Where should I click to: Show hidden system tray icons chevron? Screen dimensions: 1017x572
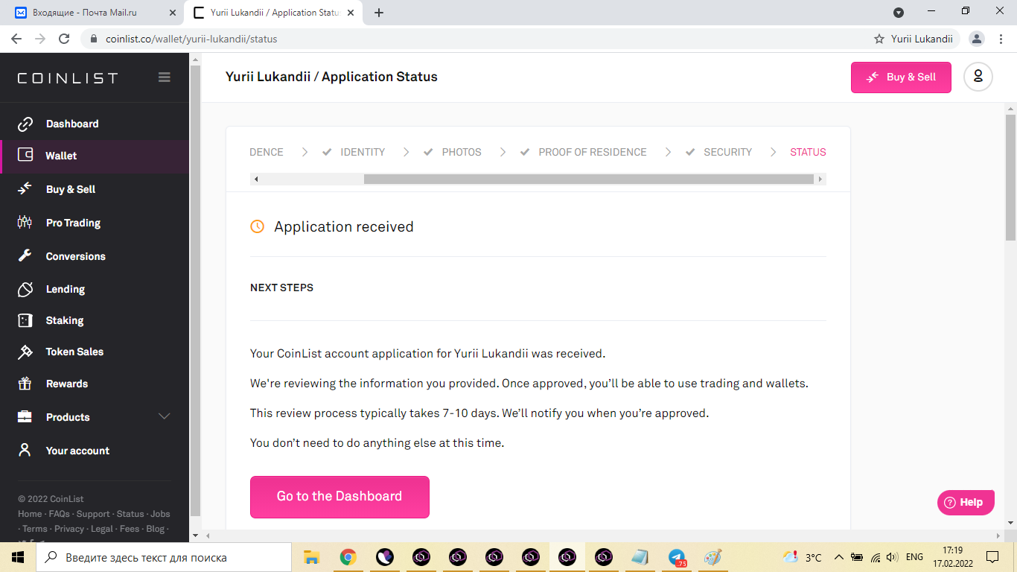pos(838,557)
